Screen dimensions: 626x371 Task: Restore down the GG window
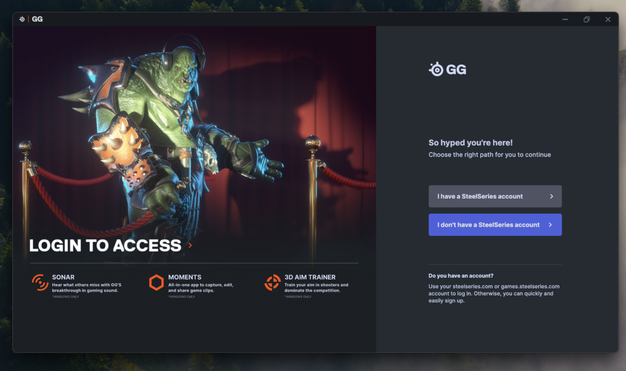(587, 19)
